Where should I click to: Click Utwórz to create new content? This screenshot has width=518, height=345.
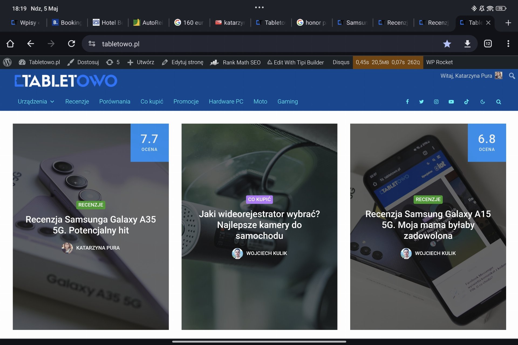(x=141, y=62)
